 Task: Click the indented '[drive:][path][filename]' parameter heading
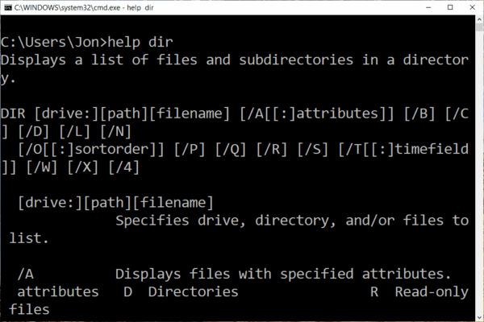[115, 203]
